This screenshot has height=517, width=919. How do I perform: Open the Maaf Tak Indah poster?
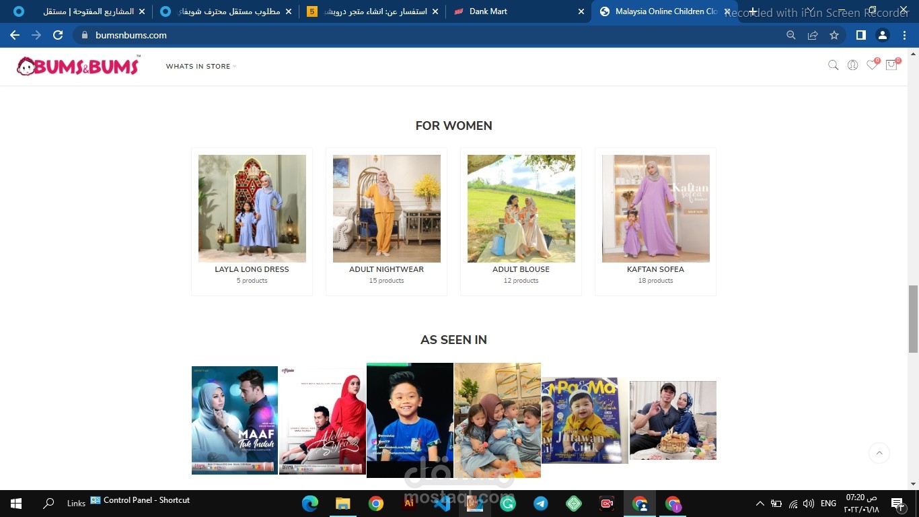pyautogui.click(x=235, y=420)
